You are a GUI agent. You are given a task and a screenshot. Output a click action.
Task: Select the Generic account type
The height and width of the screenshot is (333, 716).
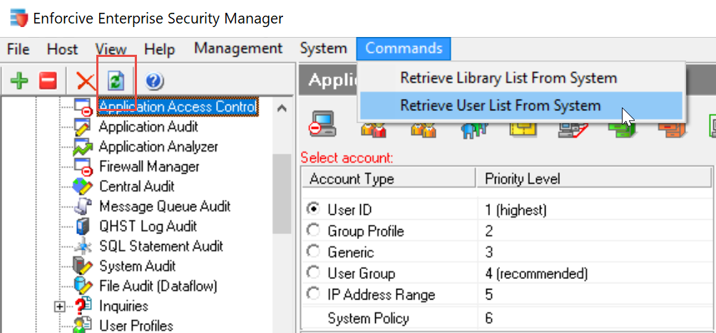[x=313, y=251]
